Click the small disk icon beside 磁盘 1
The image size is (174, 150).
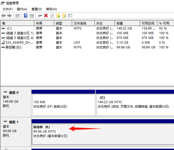click(x=5, y=121)
